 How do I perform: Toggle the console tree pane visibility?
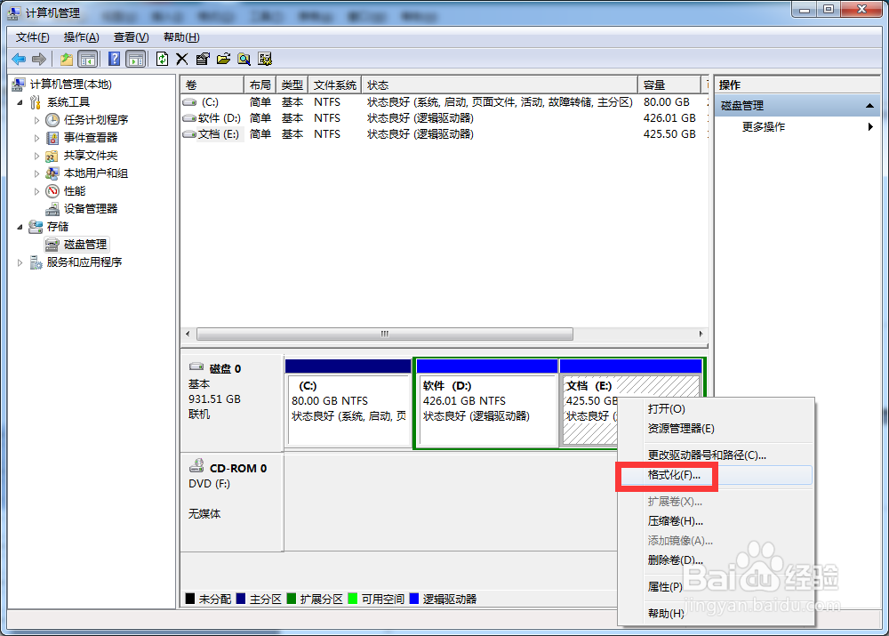pos(84,59)
